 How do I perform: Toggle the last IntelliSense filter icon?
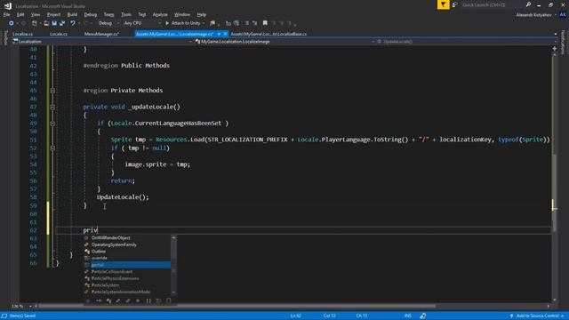click(168, 300)
